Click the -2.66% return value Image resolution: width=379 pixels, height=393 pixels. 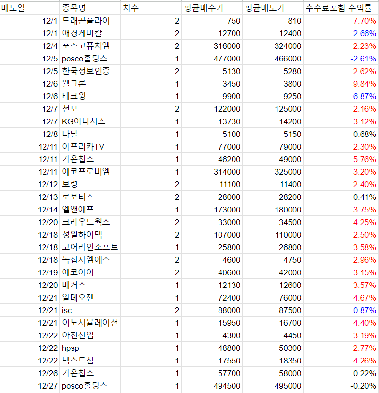click(x=341, y=33)
